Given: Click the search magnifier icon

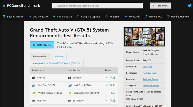Looking at the screenshot, I should [x=55, y=6].
